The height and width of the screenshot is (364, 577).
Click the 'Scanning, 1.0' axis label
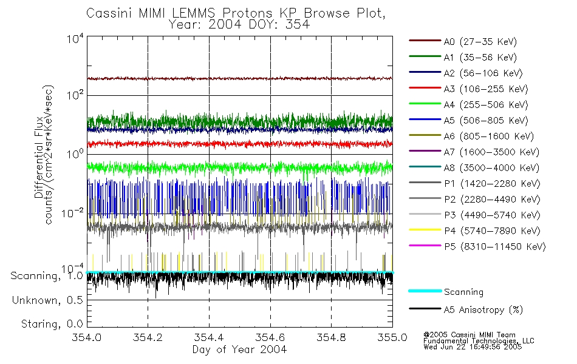click(47, 276)
